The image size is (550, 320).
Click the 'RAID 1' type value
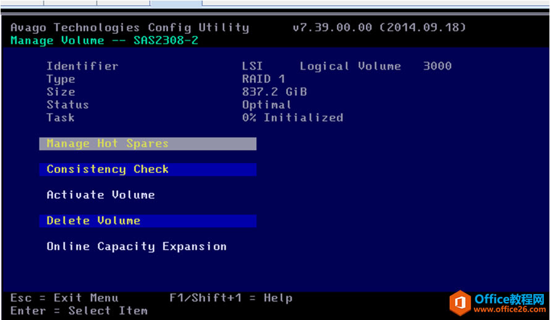[x=263, y=79]
